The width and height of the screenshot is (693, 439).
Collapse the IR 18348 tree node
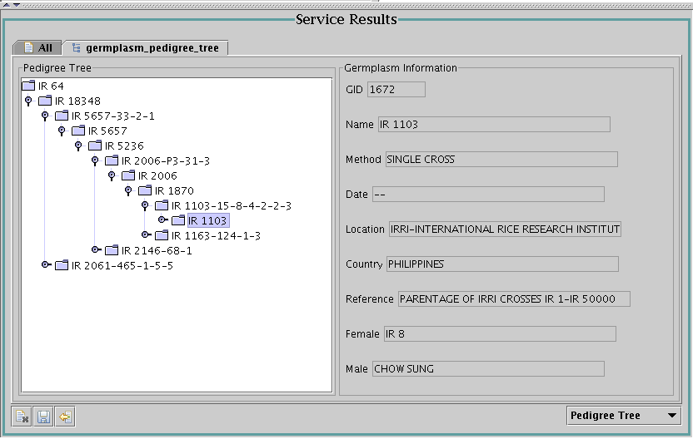click(x=28, y=101)
